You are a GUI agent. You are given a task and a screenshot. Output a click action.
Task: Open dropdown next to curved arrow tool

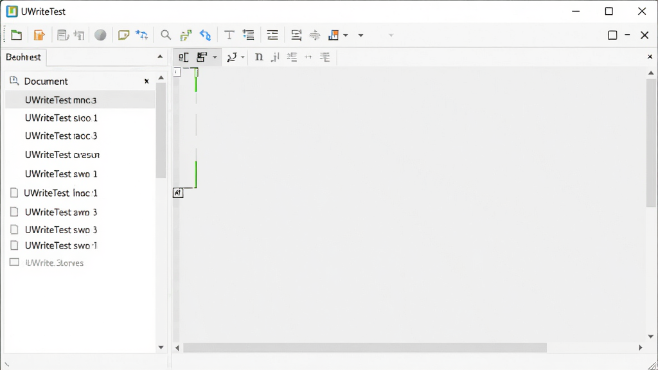(242, 57)
